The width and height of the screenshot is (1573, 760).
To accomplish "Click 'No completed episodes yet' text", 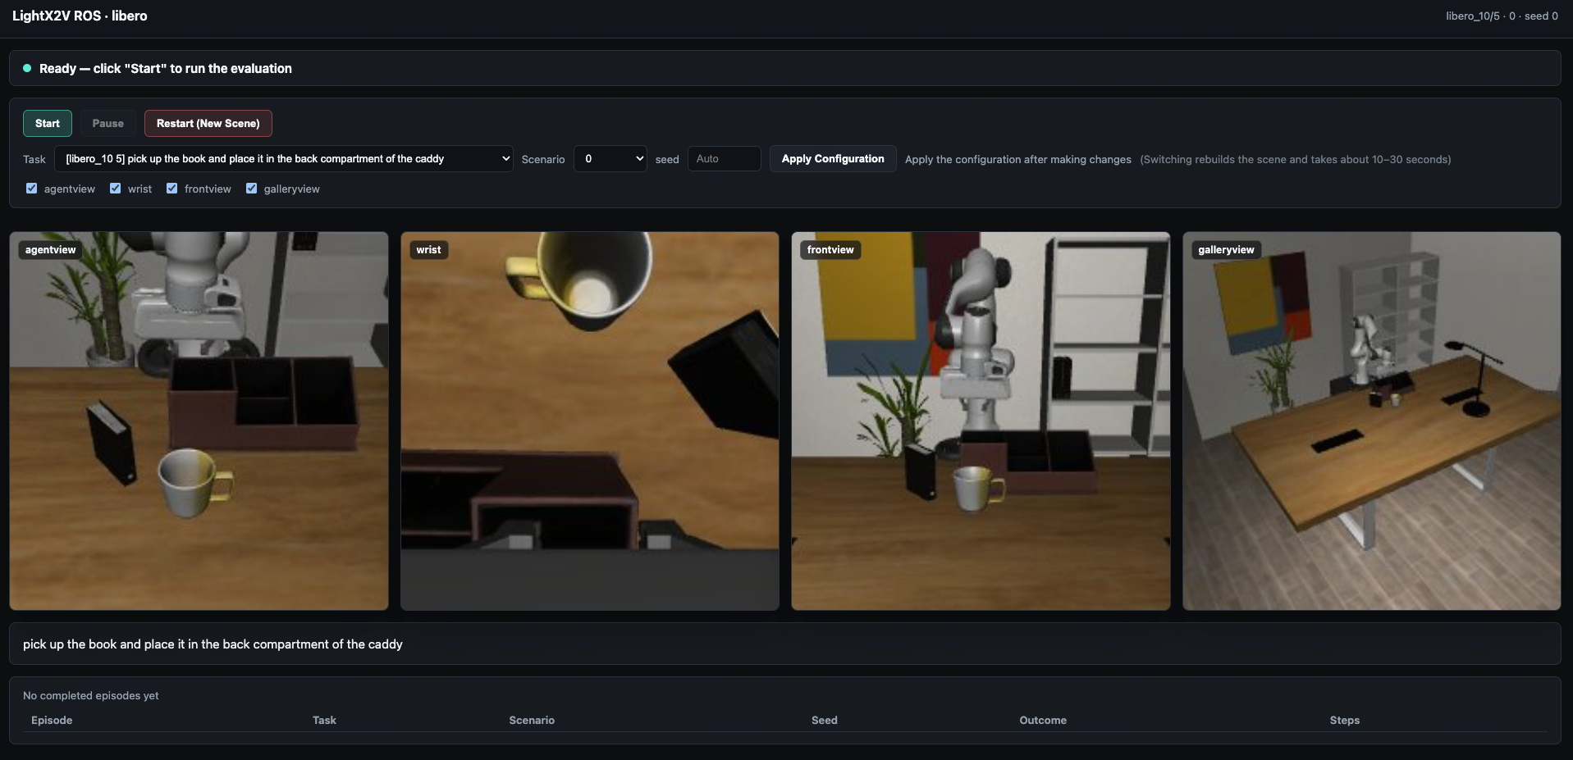I will point(91,695).
